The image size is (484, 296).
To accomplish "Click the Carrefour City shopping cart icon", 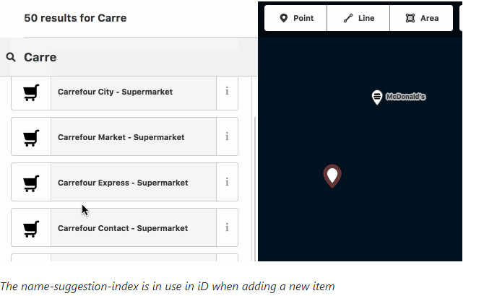I will (31, 92).
